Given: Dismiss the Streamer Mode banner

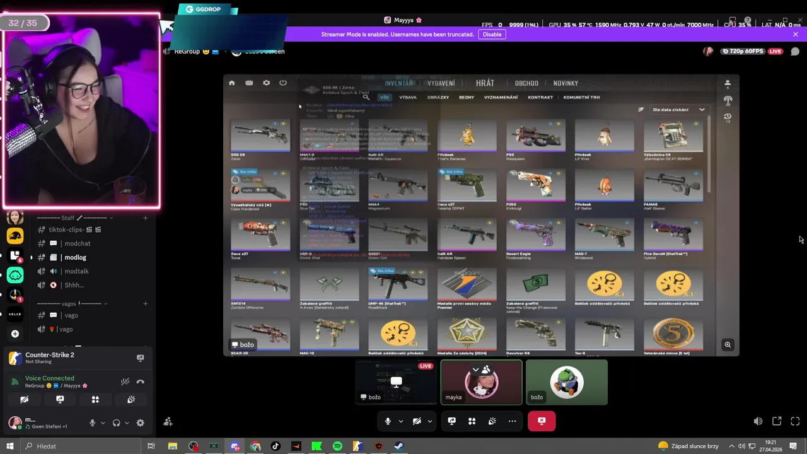Looking at the screenshot, I should tap(796, 34).
